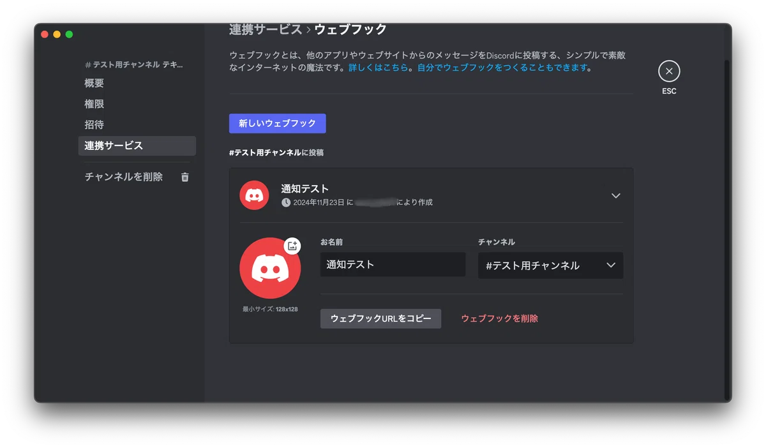The width and height of the screenshot is (766, 448).
Task: Select 招待 in the sidebar
Action: [x=137, y=125]
